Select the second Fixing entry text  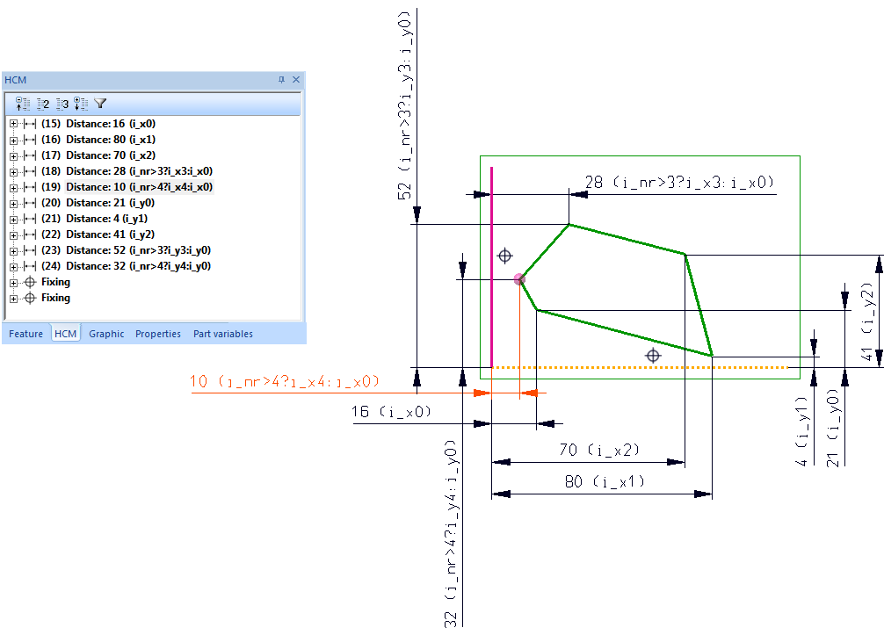pos(55,298)
